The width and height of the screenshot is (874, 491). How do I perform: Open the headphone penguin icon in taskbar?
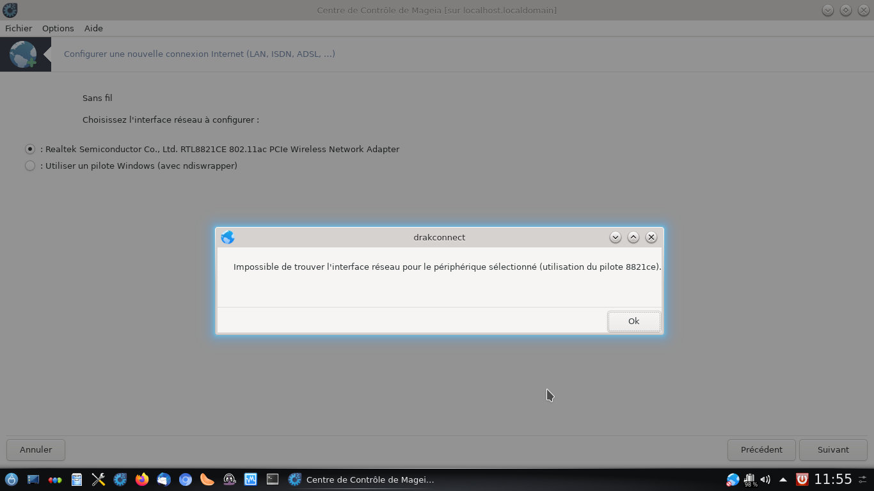pos(229,479)
